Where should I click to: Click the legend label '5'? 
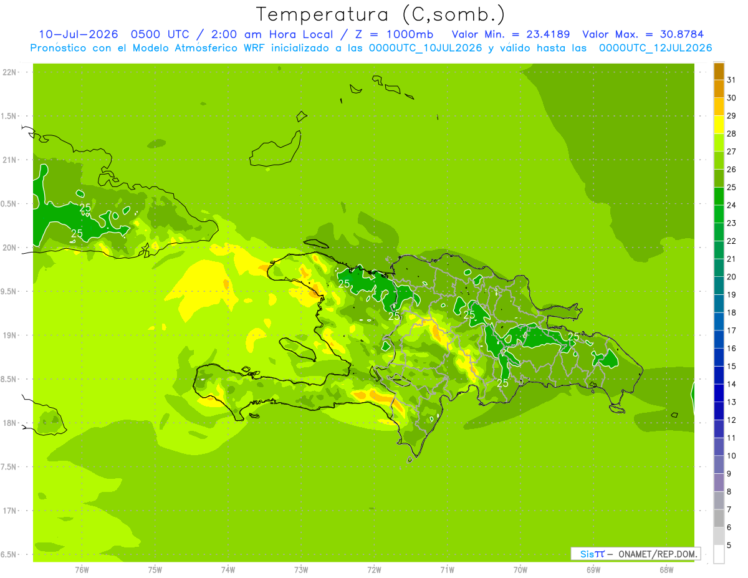pos(729,545)
